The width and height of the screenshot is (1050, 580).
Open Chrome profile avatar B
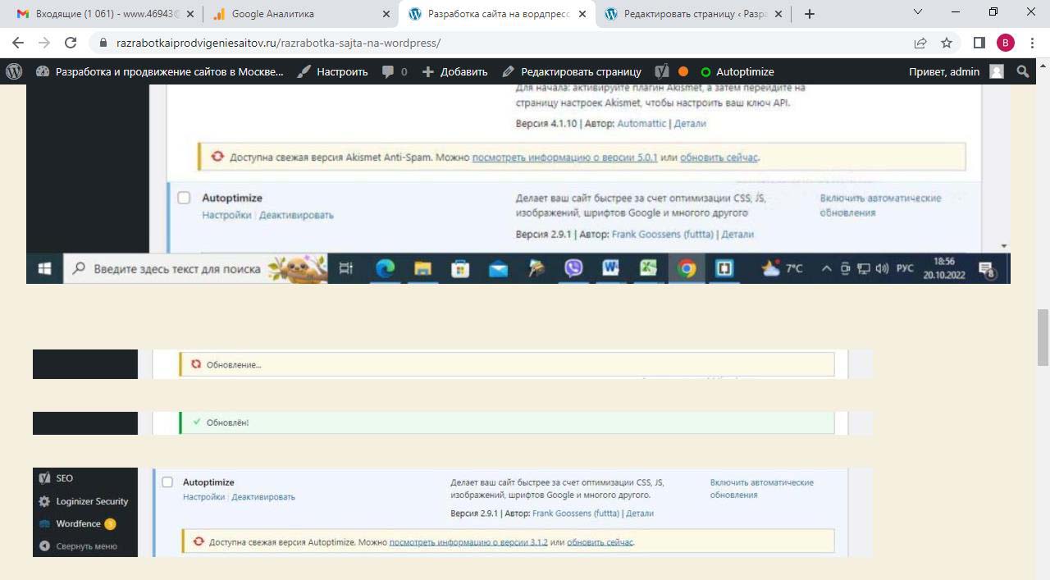pyautogui.click(x=1006, y=43)
